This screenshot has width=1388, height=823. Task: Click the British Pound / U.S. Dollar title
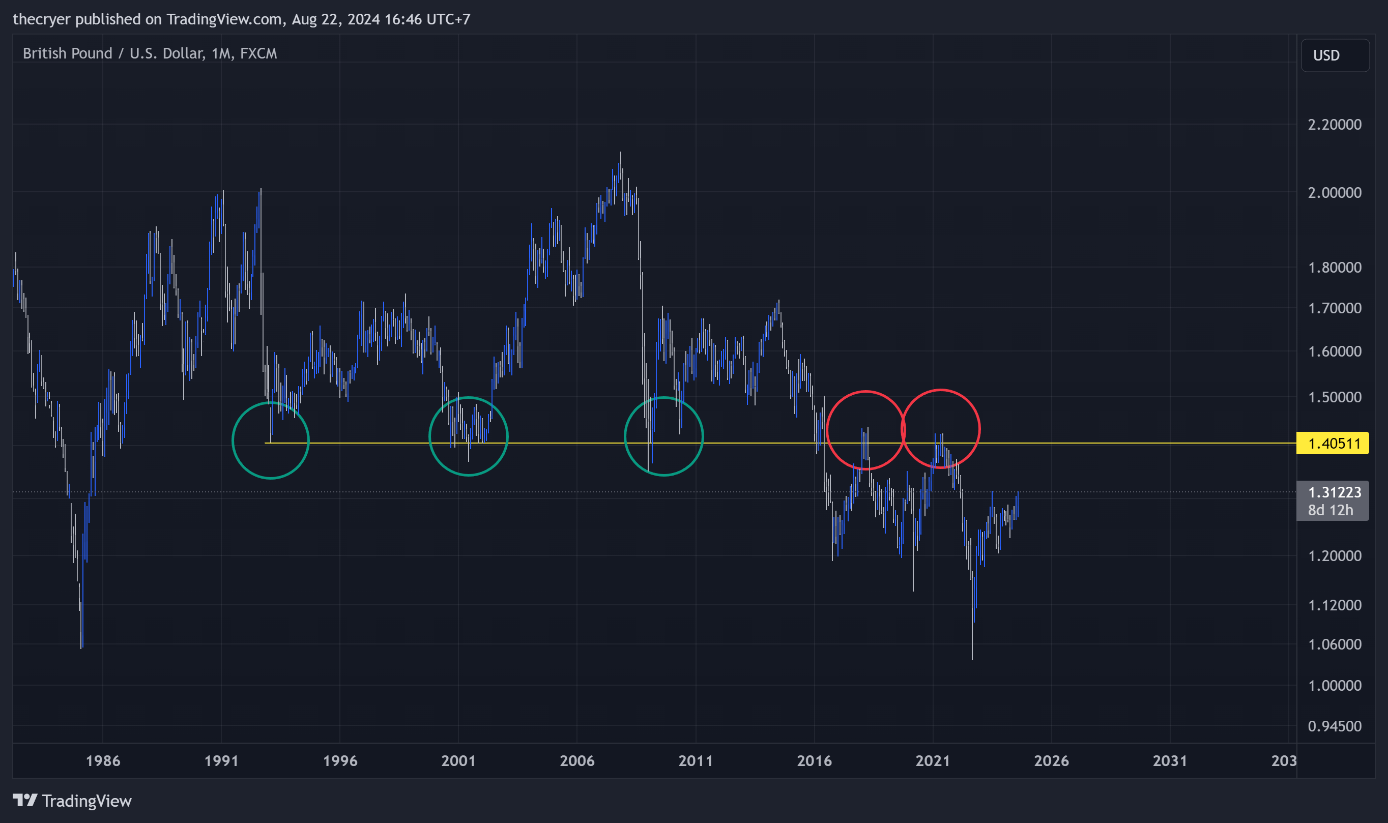coord(150,53)
